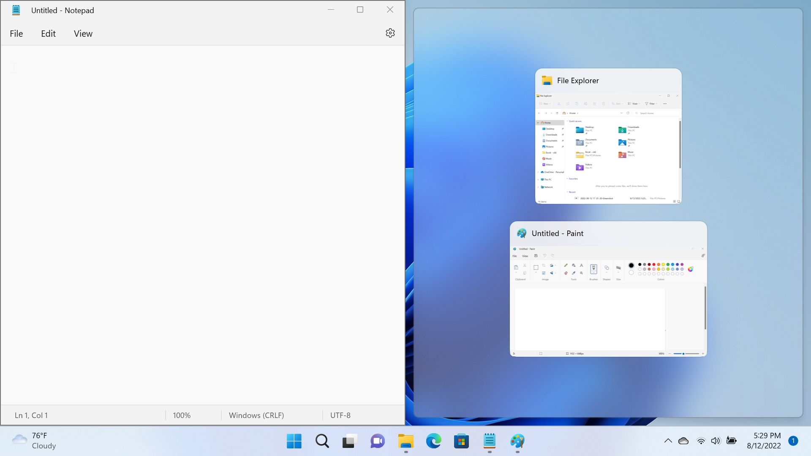Open the Edit menu in Notepad
The image size is (811, 456).
point(48,34)
